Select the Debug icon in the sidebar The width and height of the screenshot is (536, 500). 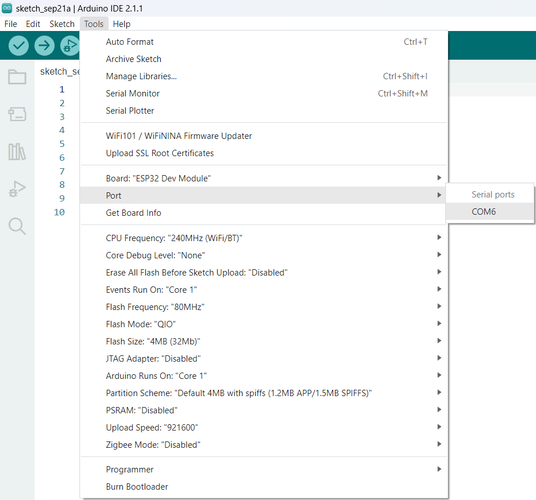click(17, 189)
